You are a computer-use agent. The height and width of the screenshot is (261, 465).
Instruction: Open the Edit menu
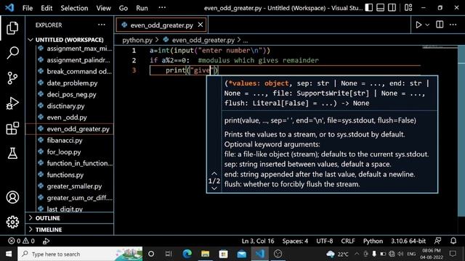[x=46, y=8]
